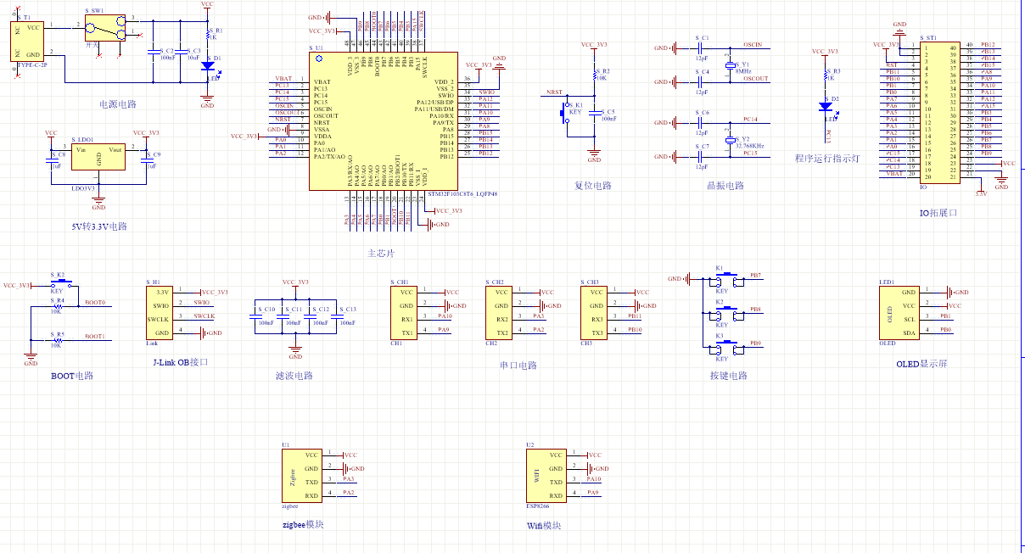Viewport: 1025px width, 553px height.
Task: Select capacitor S_C7 on PC15 line
Action: [701, 157]
